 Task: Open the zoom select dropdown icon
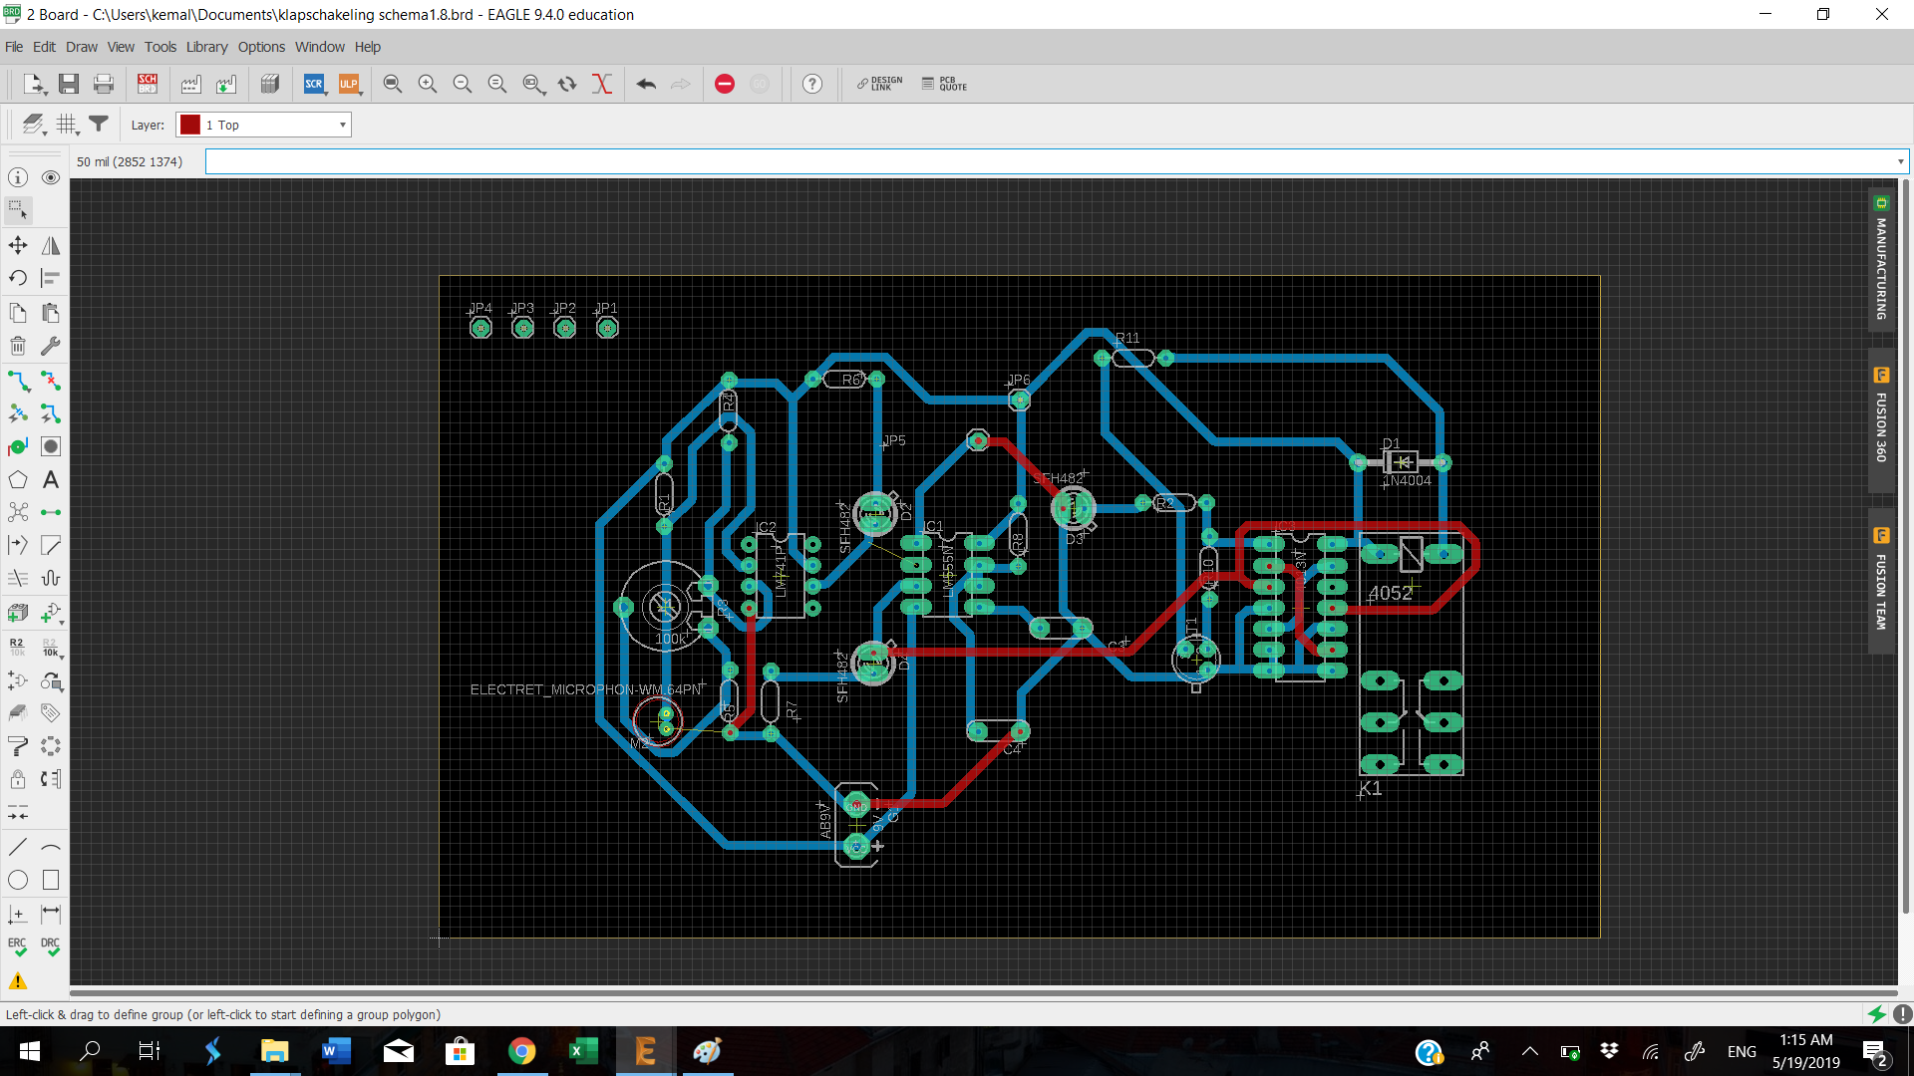534,84
